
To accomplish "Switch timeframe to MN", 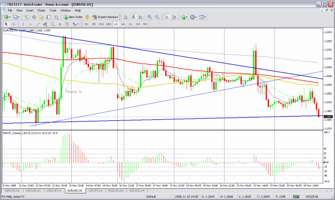I will click(x=145, y=24).
